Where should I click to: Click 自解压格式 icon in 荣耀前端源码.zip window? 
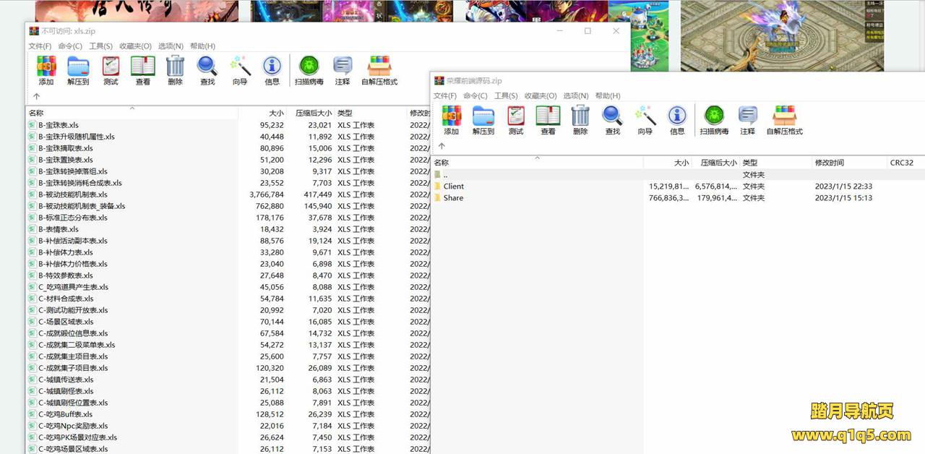[x=784, y=120]
